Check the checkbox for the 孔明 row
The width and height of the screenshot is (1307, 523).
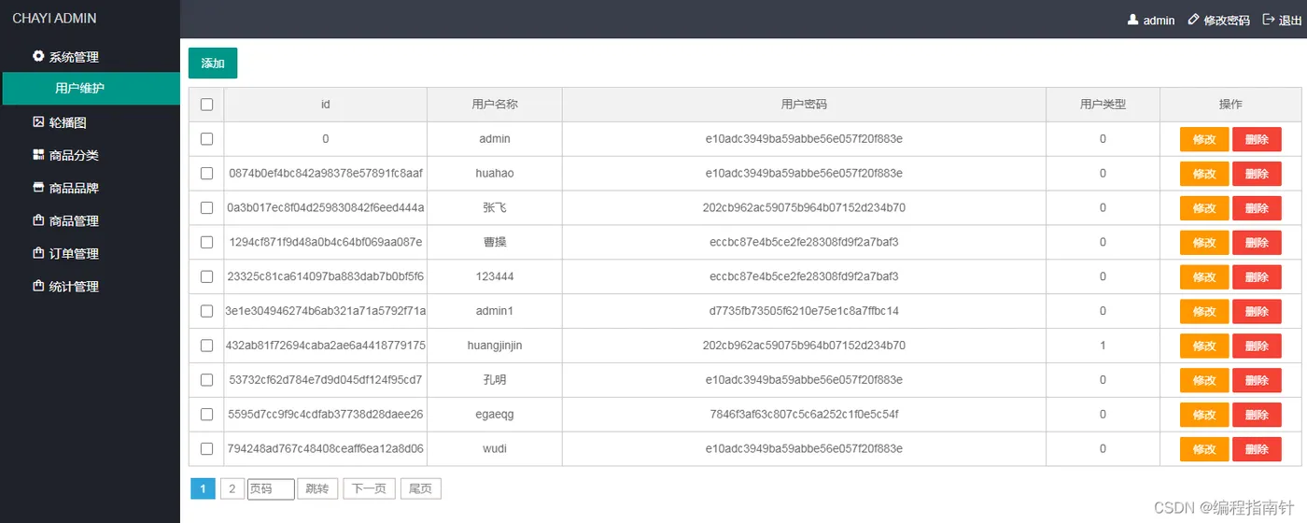pyautogui.click(x=206, y=380)
